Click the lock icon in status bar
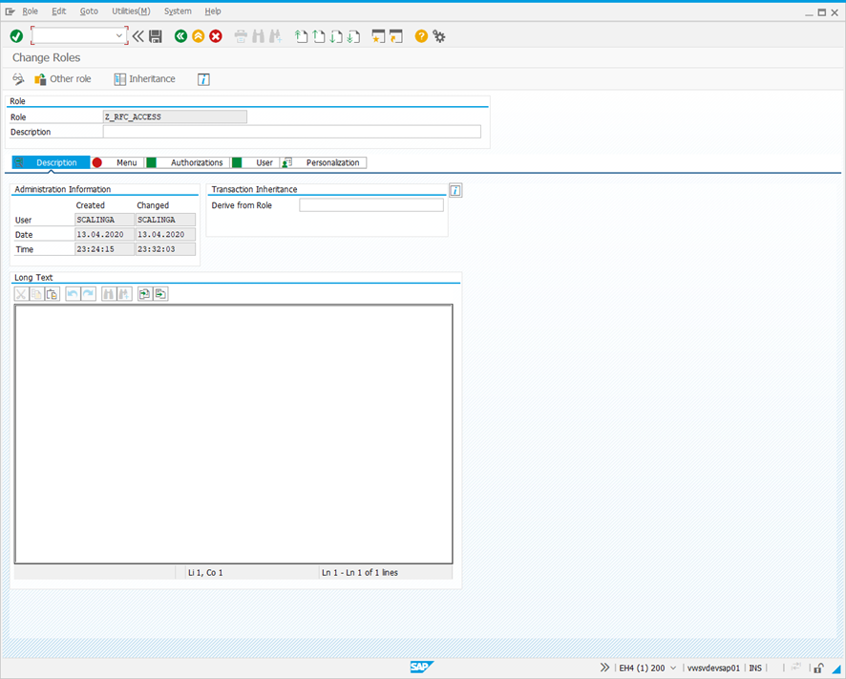846x679 pixels. coord(818,668)
